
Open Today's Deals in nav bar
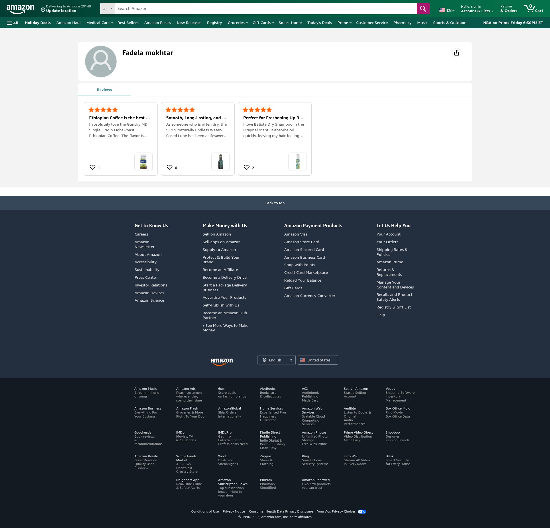point(319,23)
